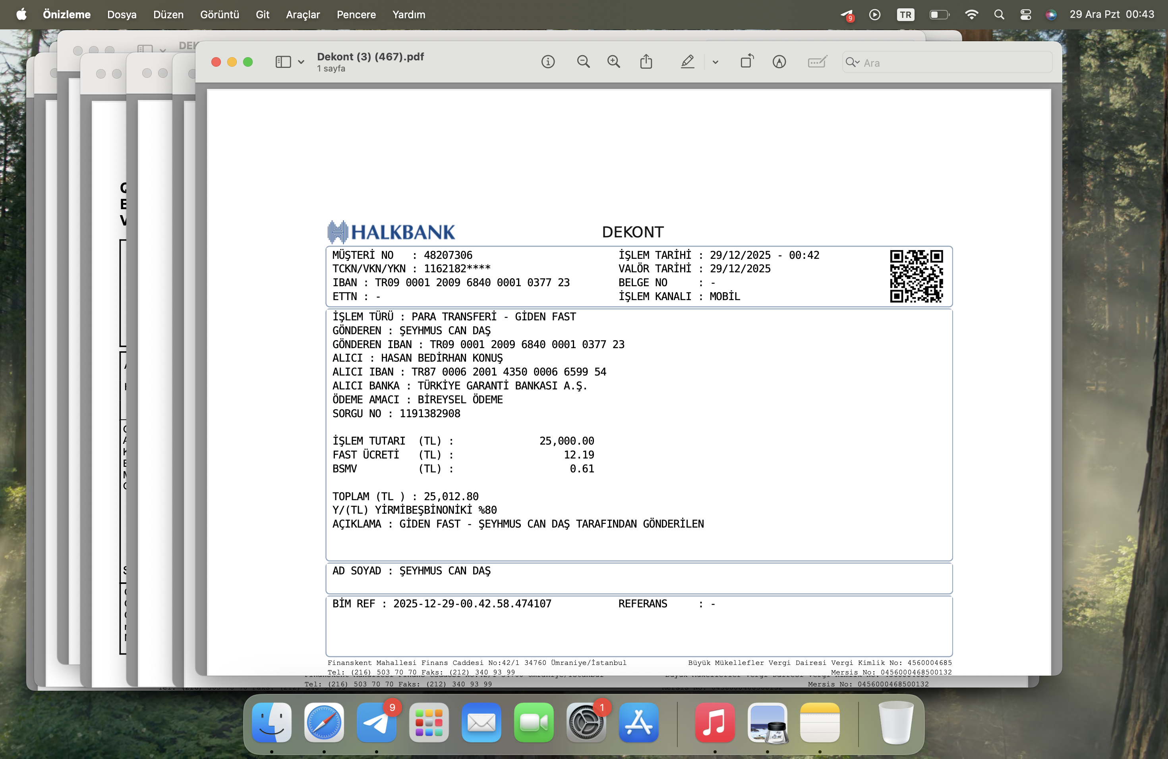1168x759 pixels.
Task: Click the QR code on the receipt
Action: tap(916, 276)
